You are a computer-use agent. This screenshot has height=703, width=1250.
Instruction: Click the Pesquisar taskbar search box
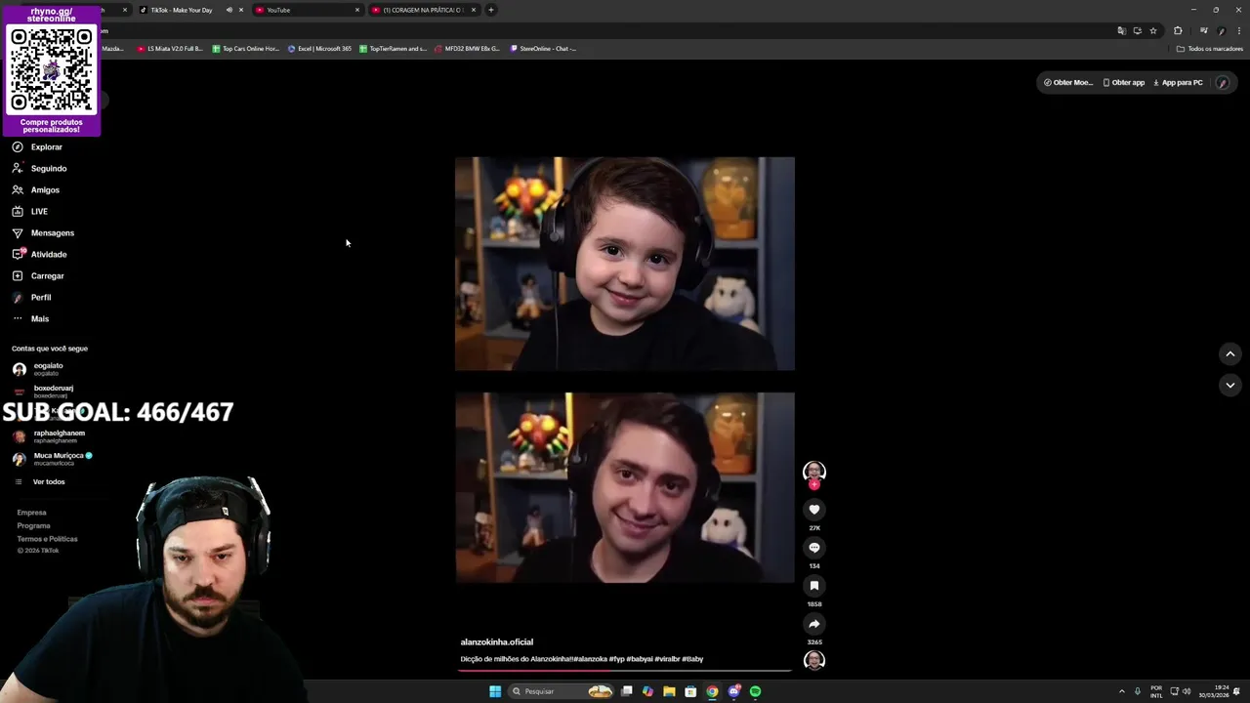pyautogui.click(x=562, y=691)
